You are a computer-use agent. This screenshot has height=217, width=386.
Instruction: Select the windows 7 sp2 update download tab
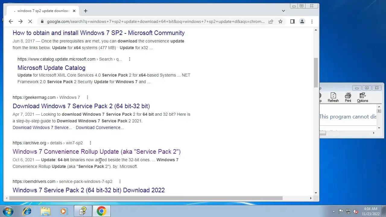coord(42,11)
